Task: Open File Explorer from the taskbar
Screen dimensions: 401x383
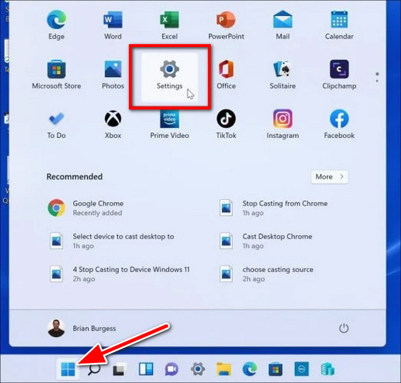Action: click(x=224, y=369)
